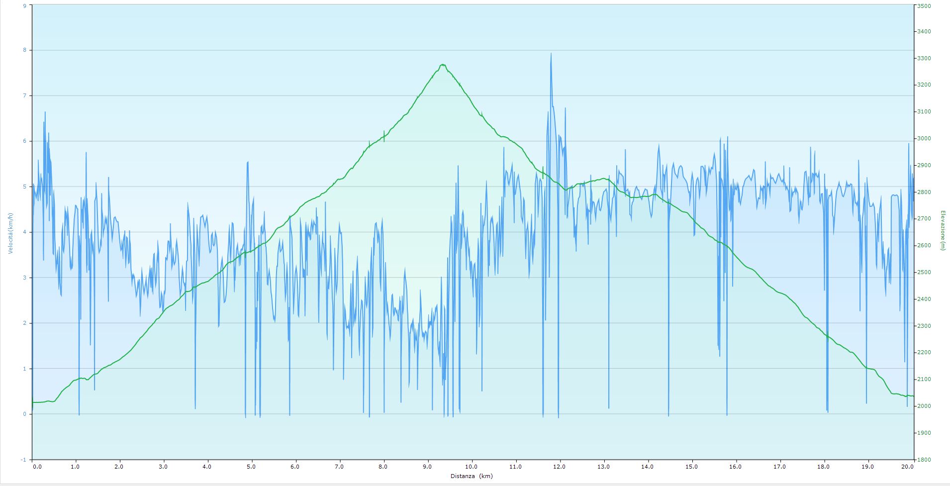
Task: Click the Distanza (km) axis title
Action: [x=472, y=476]
